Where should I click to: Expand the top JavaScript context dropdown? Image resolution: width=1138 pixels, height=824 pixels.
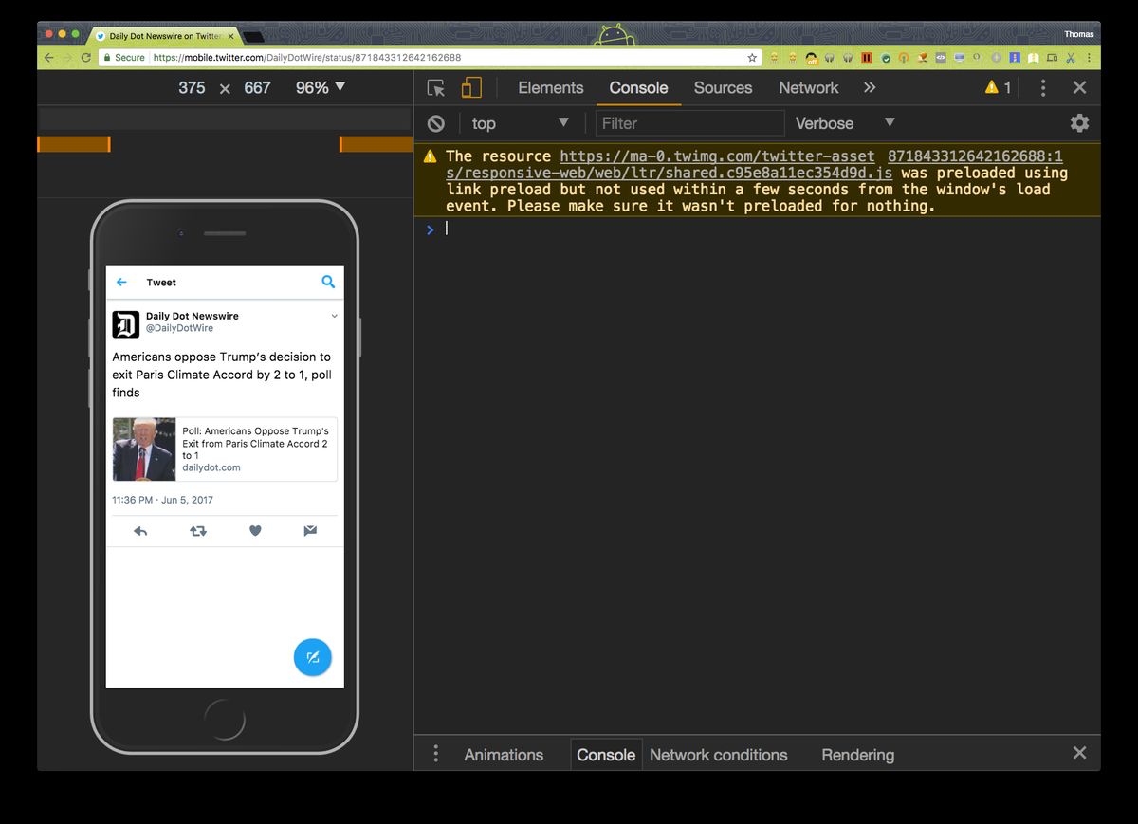coord(520,123)
